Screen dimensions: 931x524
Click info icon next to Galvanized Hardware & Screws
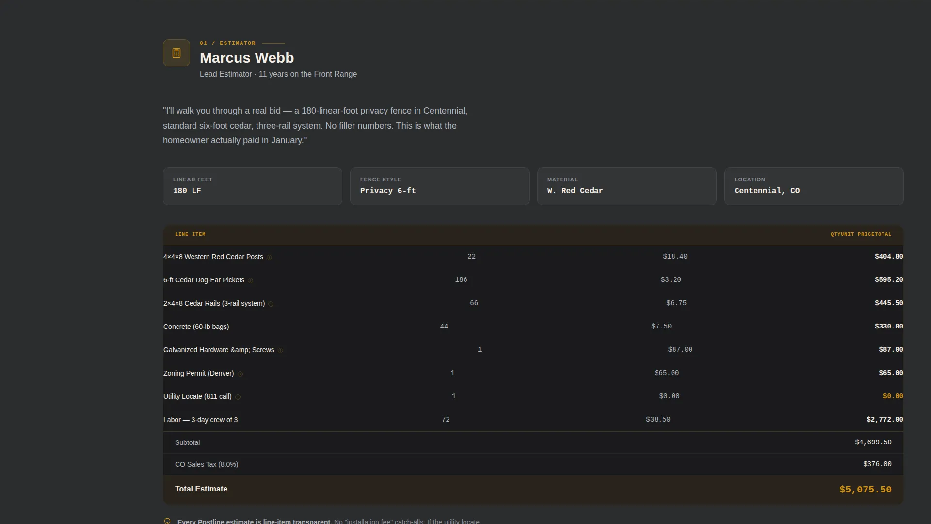point(280,351)
